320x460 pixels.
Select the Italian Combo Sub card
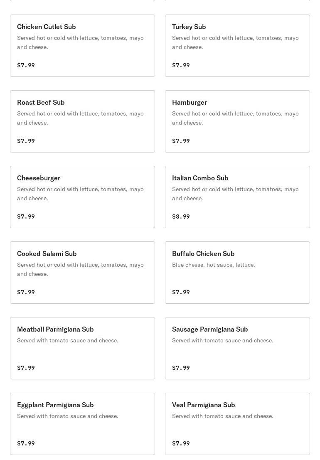(x=237, y=197)
